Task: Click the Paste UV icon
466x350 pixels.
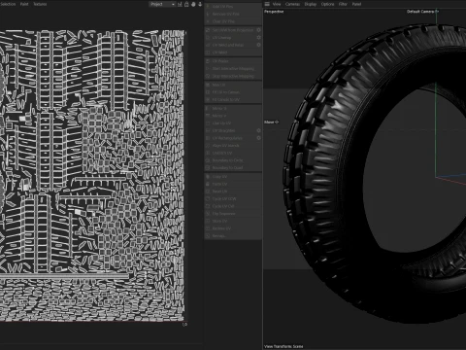Action: [208, 184]
